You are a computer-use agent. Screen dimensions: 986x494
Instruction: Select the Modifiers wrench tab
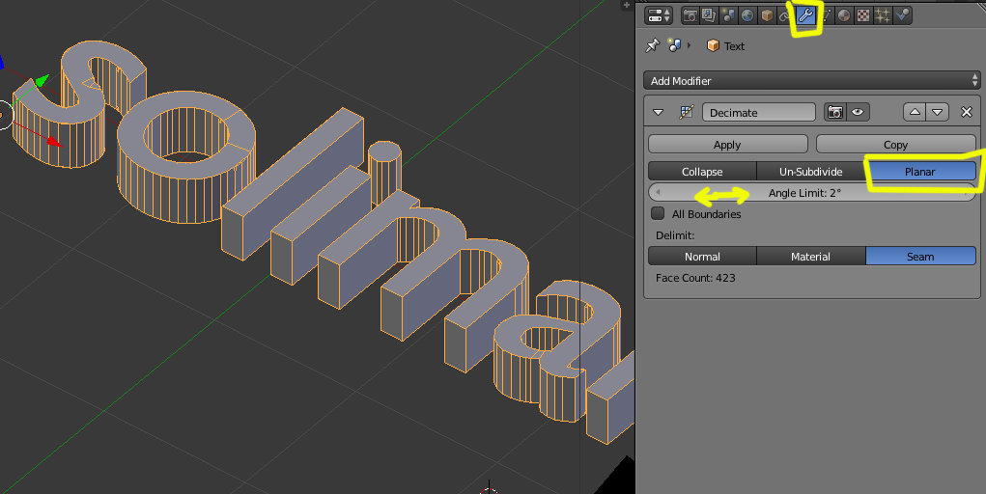click(805, 15)
